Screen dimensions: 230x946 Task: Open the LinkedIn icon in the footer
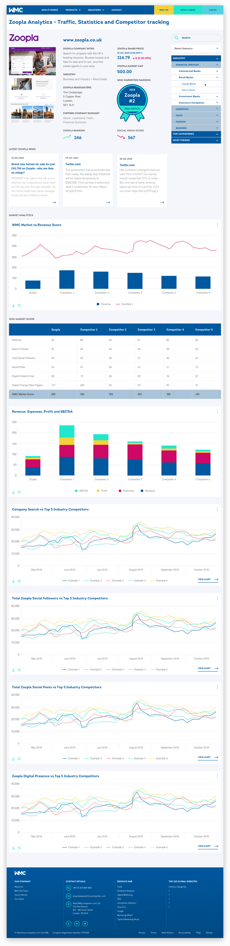[x=77, y=923]
